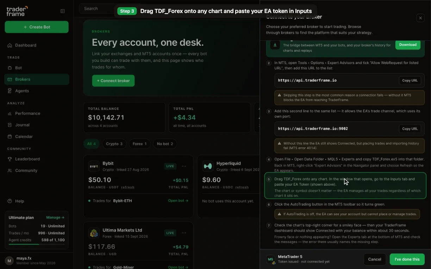Open the Leaderboard page
The image size is (431, 269).
click(37, 159)
